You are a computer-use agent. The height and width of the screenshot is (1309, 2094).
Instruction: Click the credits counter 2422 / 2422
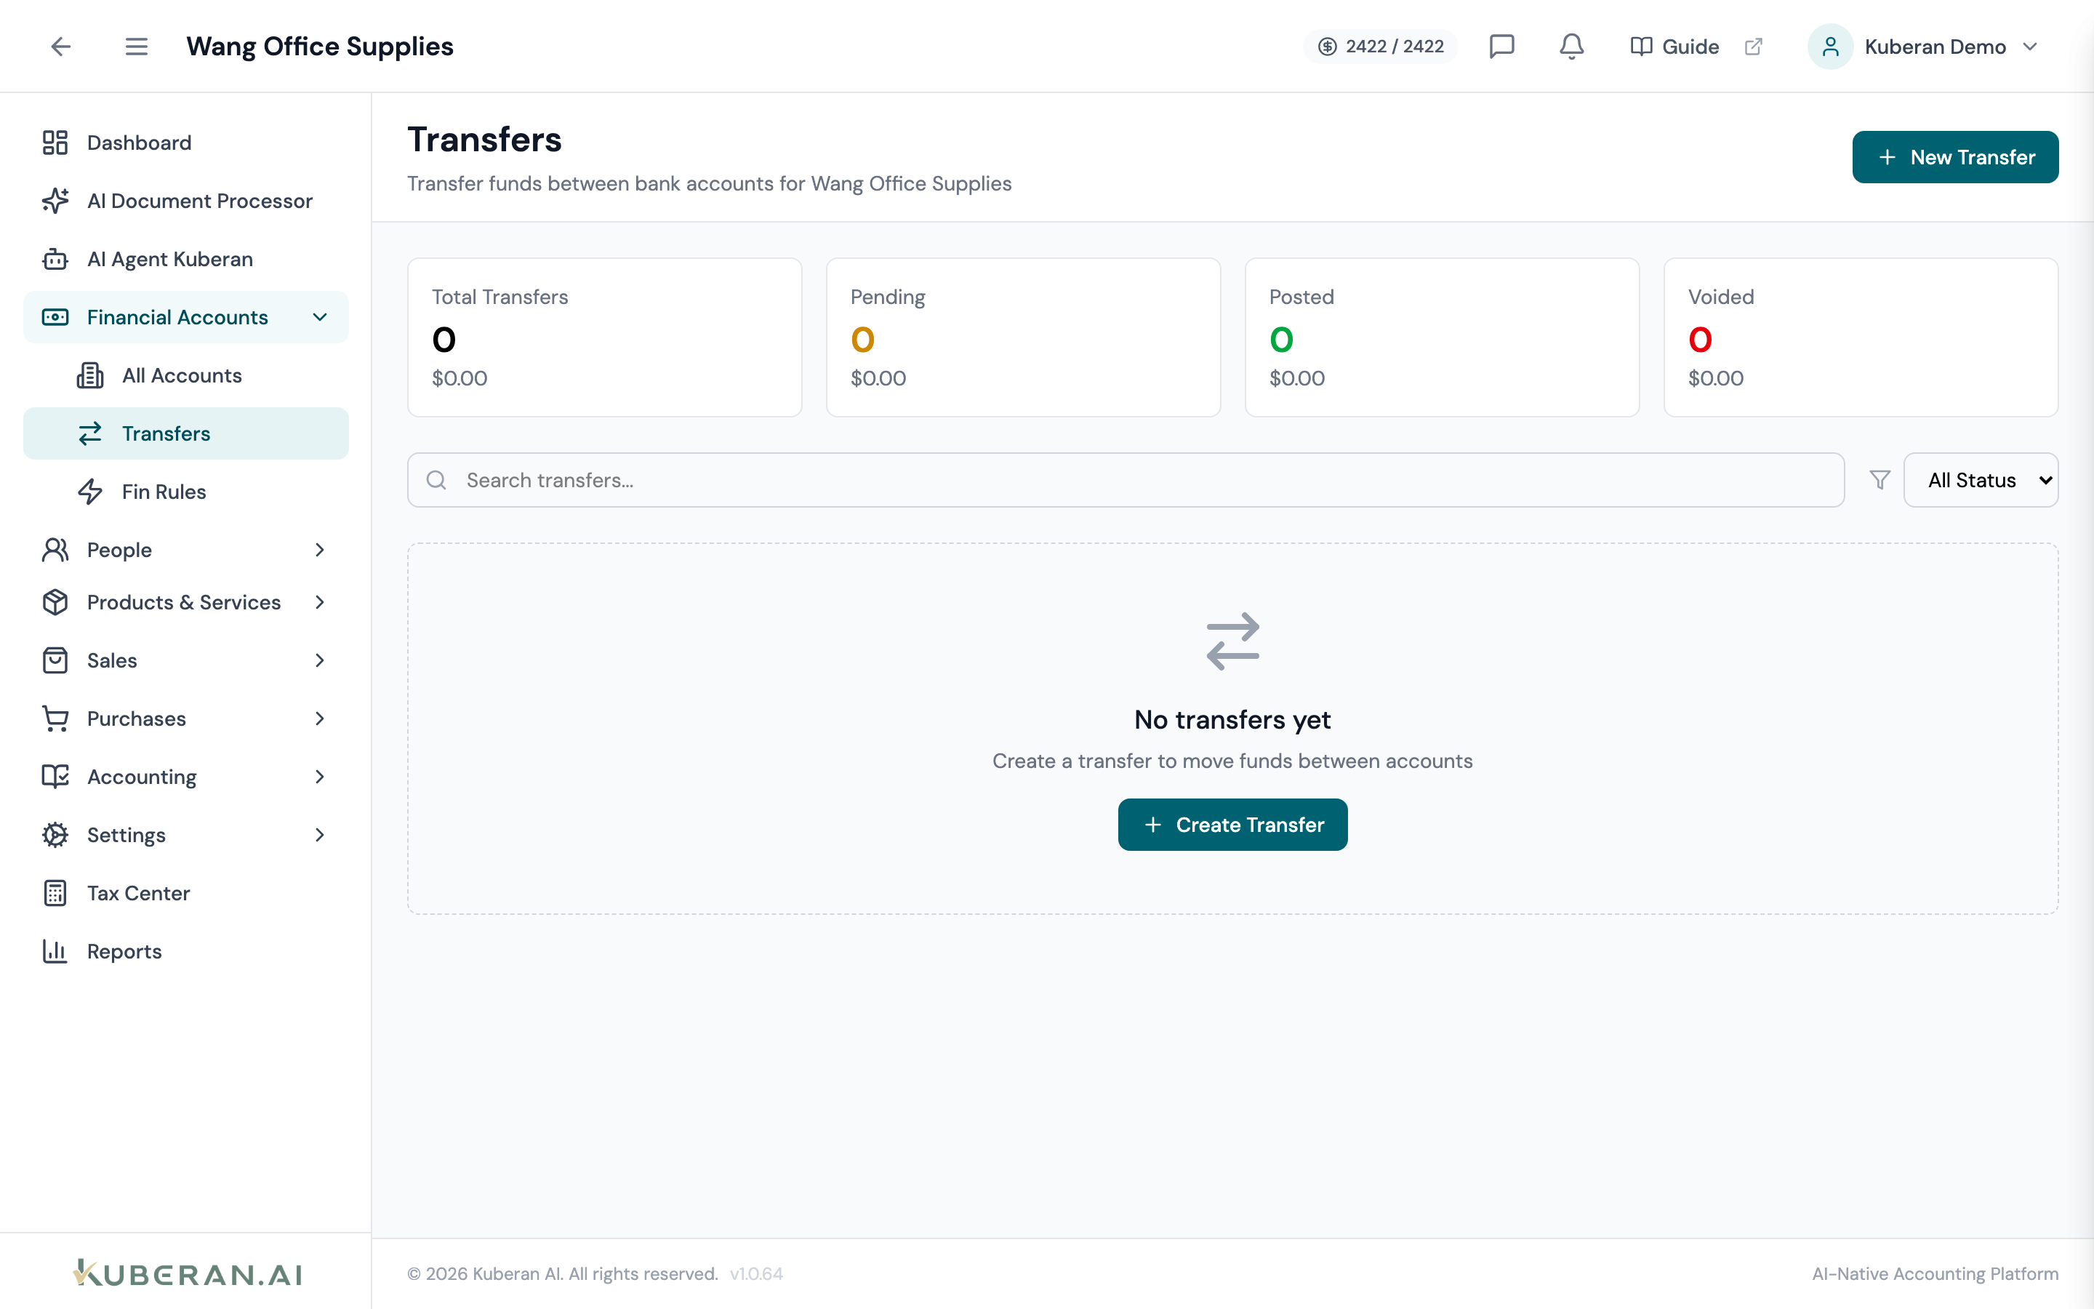coord(1381,47)
